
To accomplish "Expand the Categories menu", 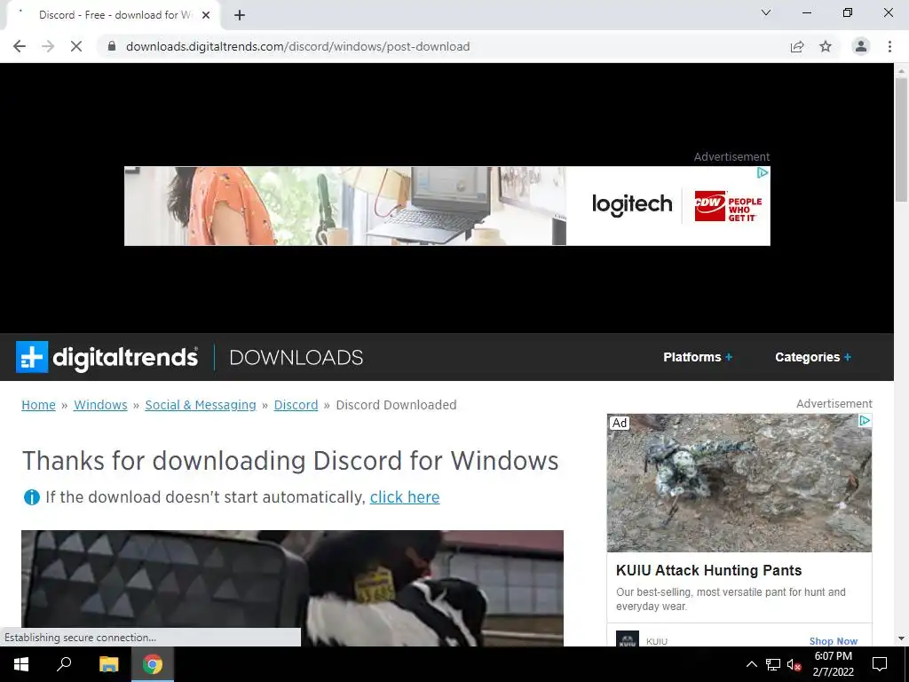I will click(x=813, y=357).
